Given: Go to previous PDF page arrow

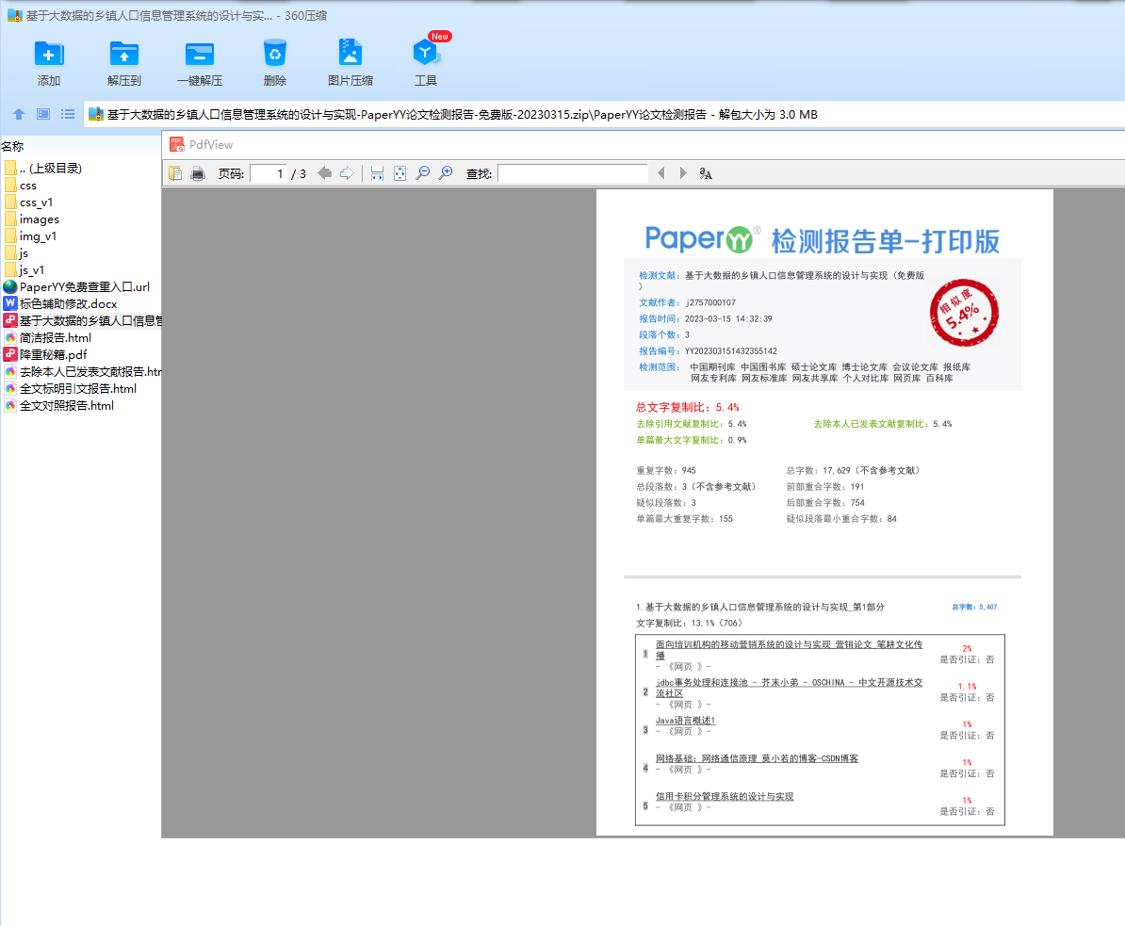Looking at the screenshot, I should (x=324, y=173).
